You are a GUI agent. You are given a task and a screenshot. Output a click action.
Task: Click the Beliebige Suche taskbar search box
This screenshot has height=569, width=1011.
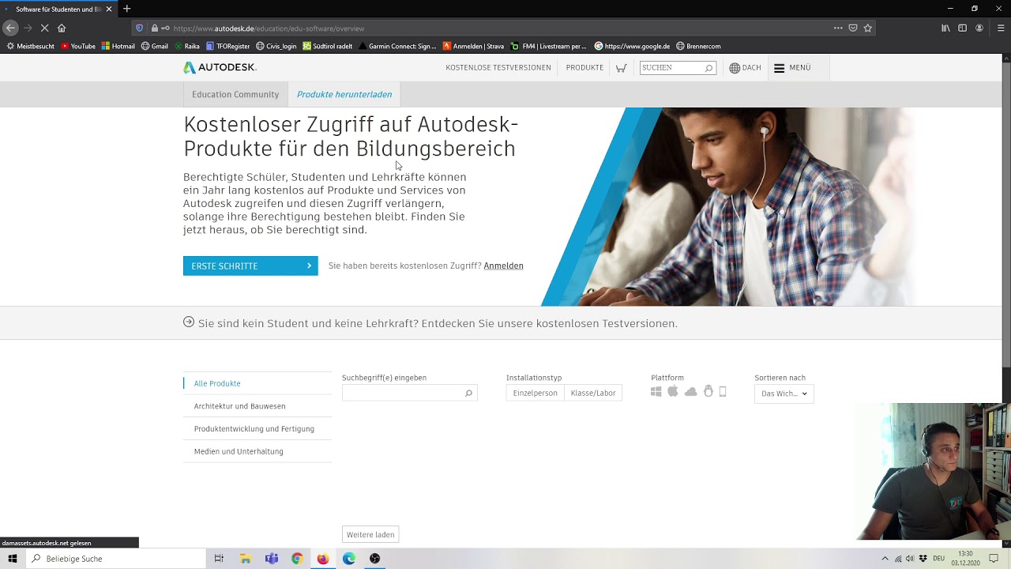pos(115,559)
